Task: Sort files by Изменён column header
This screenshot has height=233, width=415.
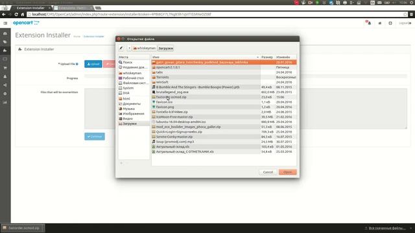Action: tap(285, 57)
